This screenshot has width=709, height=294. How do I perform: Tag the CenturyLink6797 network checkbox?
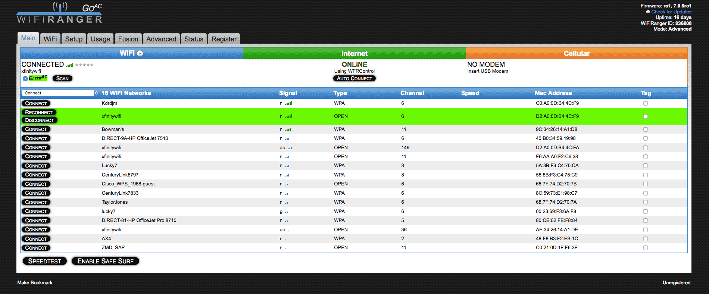pos(646,175)
